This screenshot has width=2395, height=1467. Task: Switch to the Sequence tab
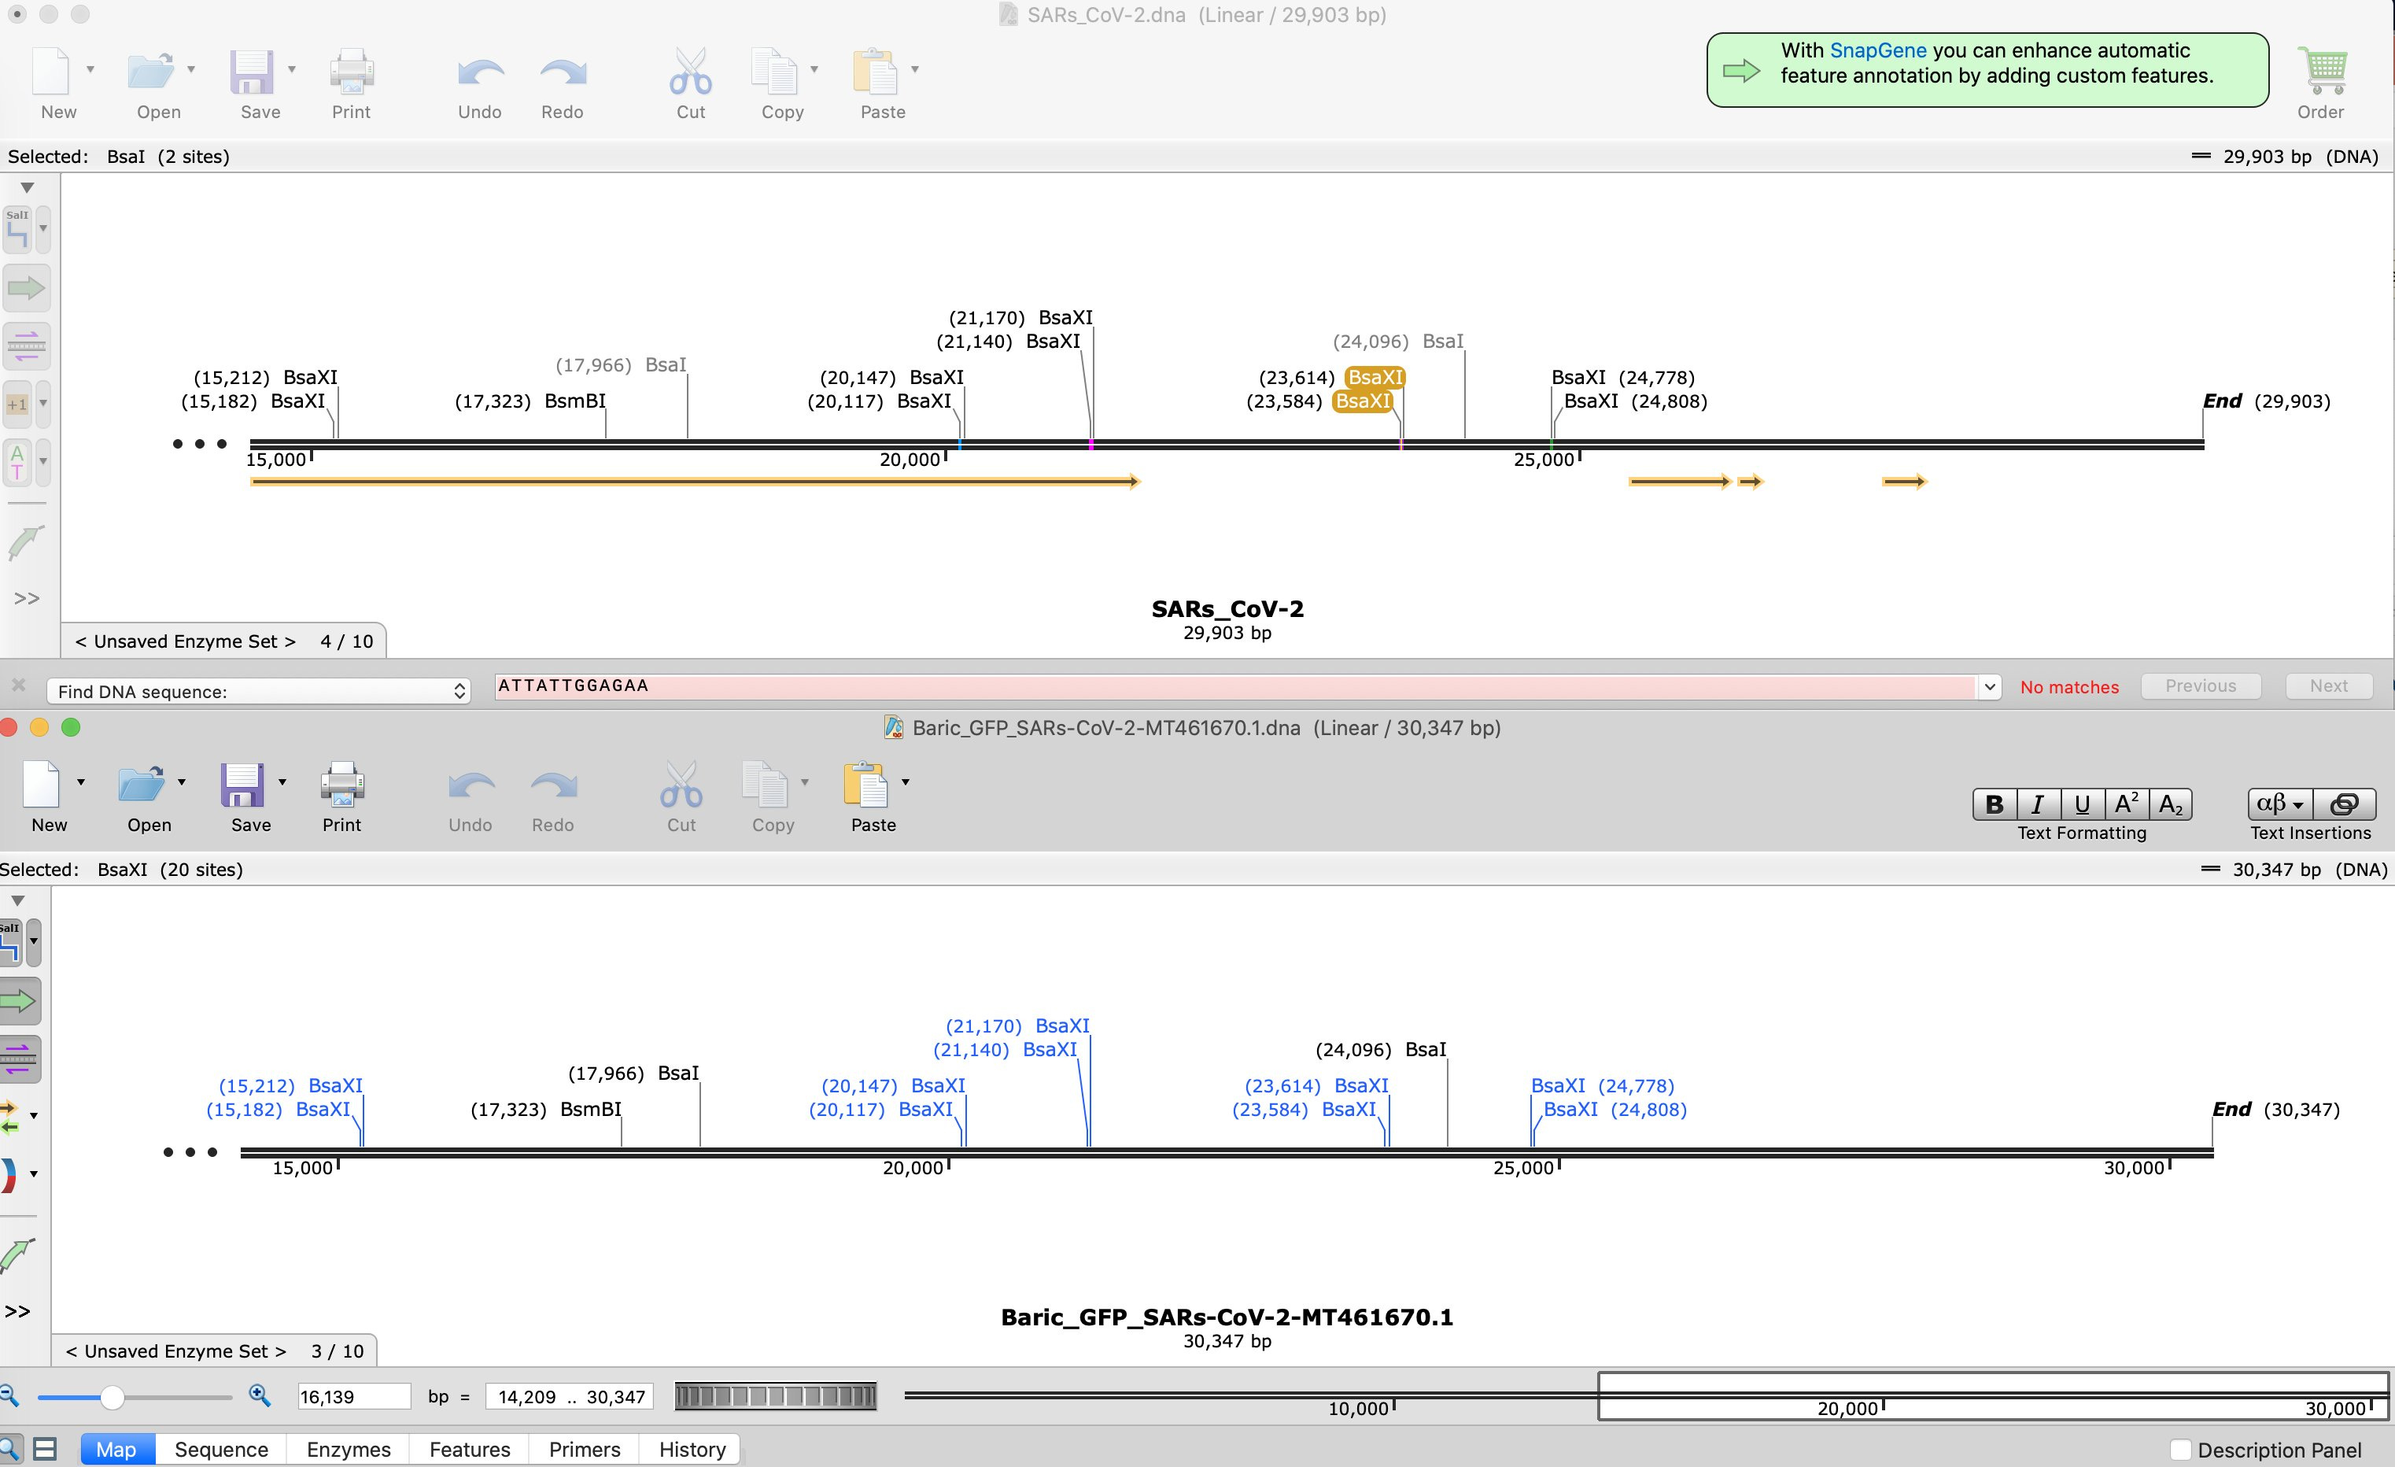[220, 1449]
